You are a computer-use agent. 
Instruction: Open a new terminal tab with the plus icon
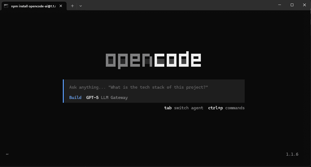coord(72,6)
